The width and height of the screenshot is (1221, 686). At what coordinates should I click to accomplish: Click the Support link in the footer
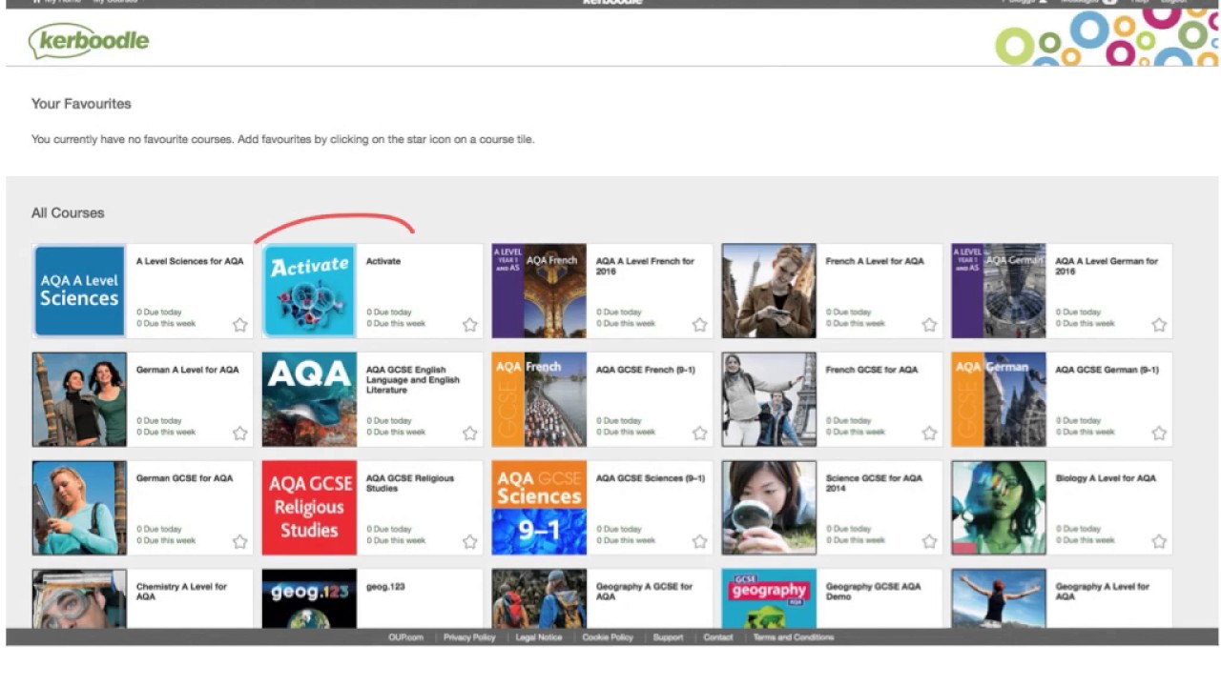[668, 637]
